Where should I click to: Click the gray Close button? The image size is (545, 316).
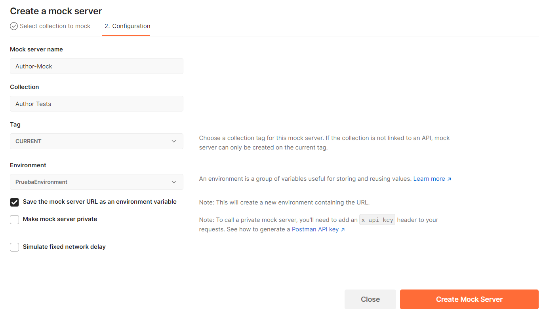point(370,299)
